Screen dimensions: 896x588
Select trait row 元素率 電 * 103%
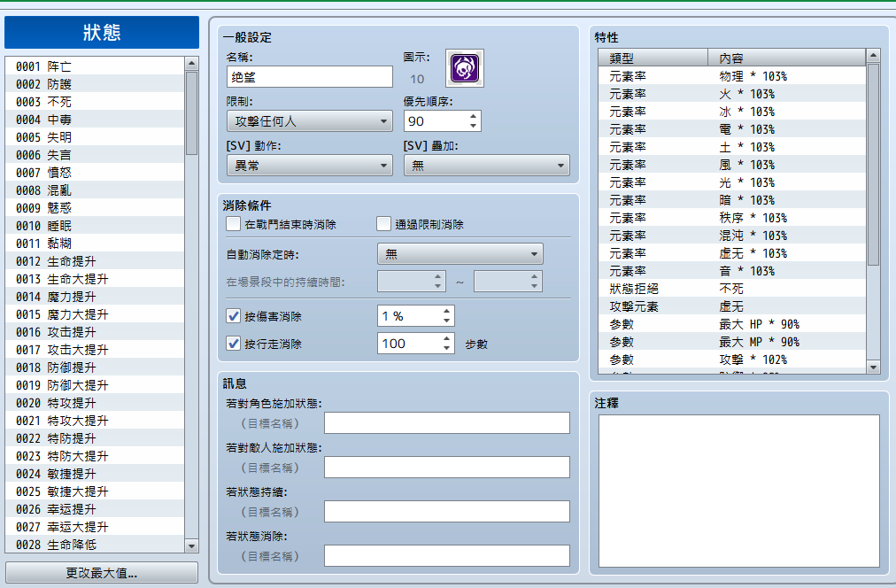coord(732,129)
